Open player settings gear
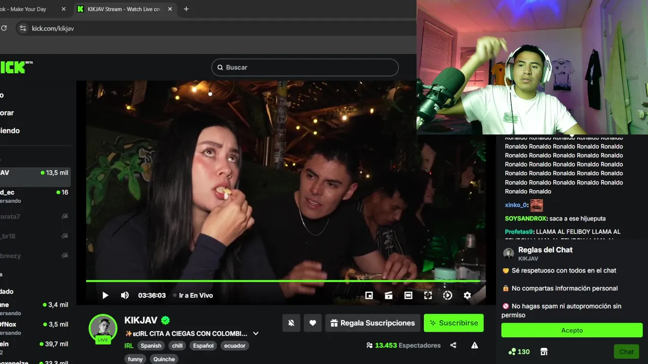 (x=467, y=295)
